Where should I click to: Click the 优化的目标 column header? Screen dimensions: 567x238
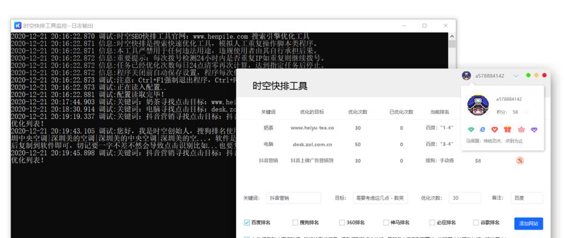pyautogui.click(x=312, y=112)
